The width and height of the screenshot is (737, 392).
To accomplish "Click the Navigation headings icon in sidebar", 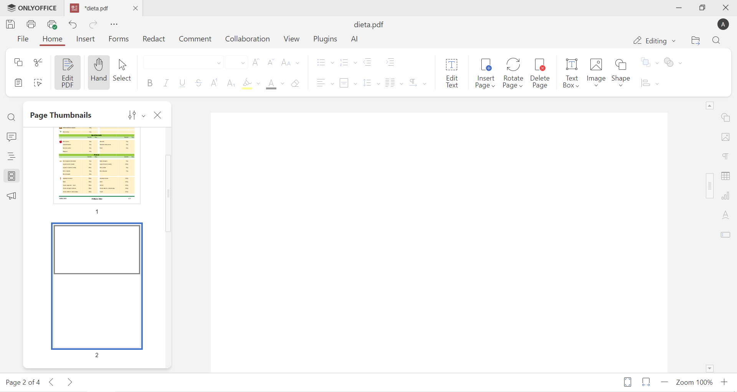I will 12,156.
